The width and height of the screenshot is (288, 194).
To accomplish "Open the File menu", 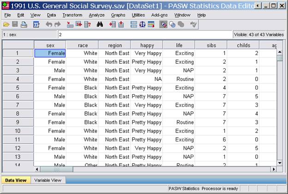I will click(7, 15).
